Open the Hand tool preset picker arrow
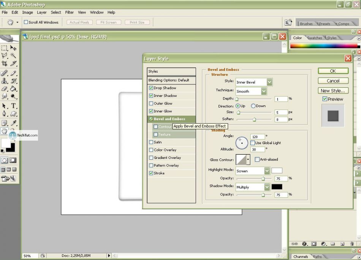The width and height of the screenshot is (361, 260). click(17, 22)
